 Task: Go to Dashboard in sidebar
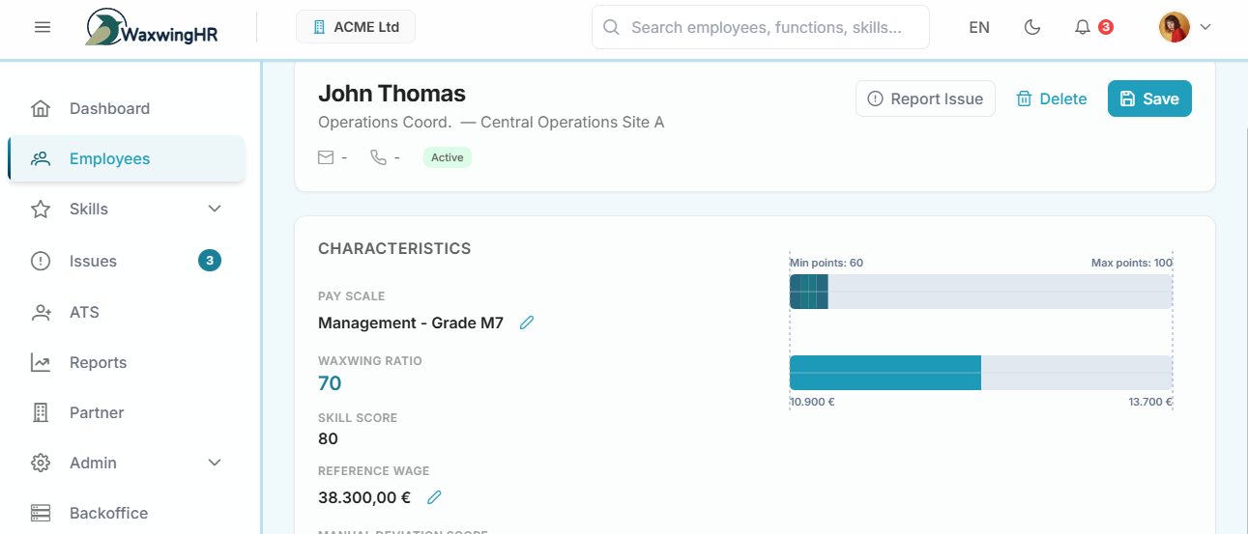click(109, 108)
